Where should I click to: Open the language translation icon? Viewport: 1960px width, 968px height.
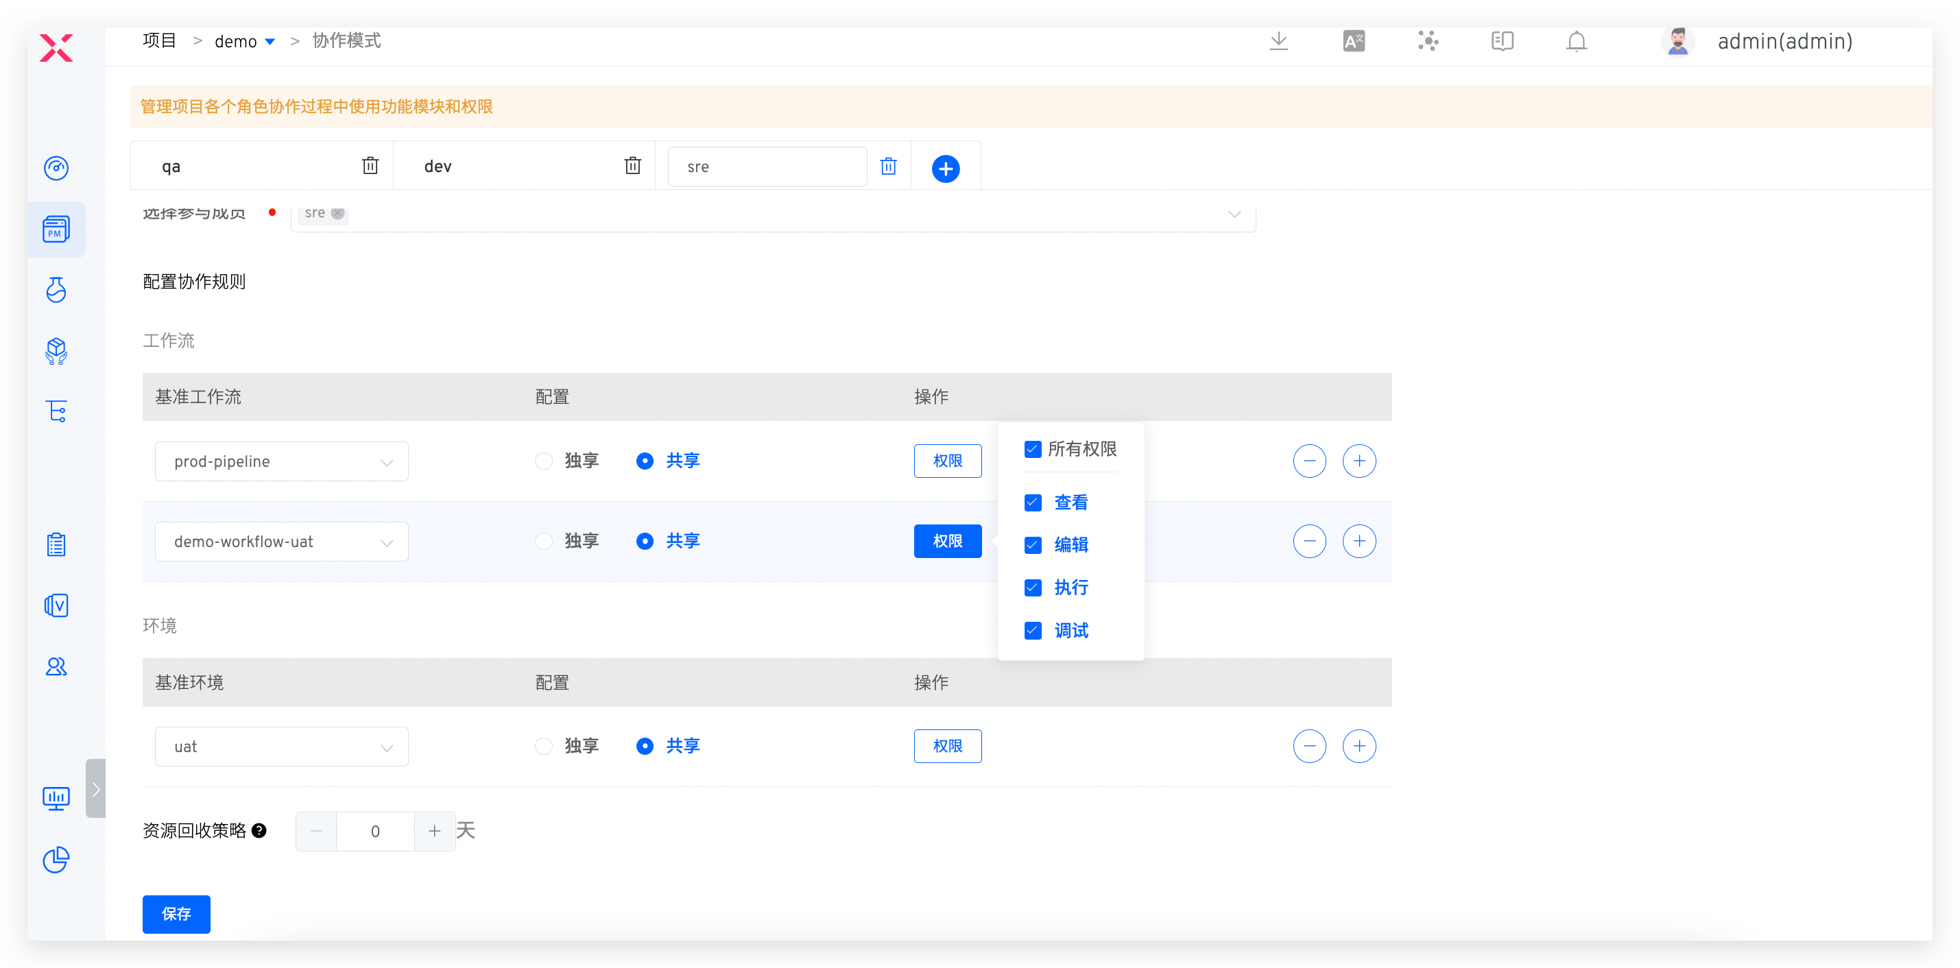pyautogui.click(x=1354, y=41)
